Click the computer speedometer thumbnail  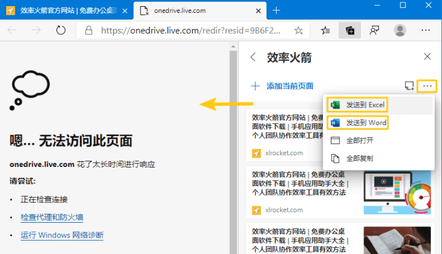(x=397, y=192)
